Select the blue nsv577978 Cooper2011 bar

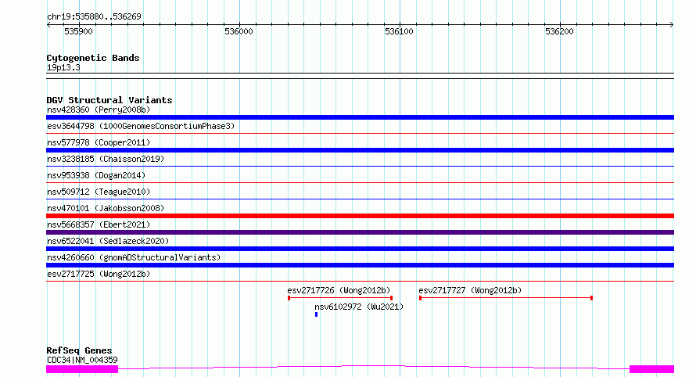360,150
